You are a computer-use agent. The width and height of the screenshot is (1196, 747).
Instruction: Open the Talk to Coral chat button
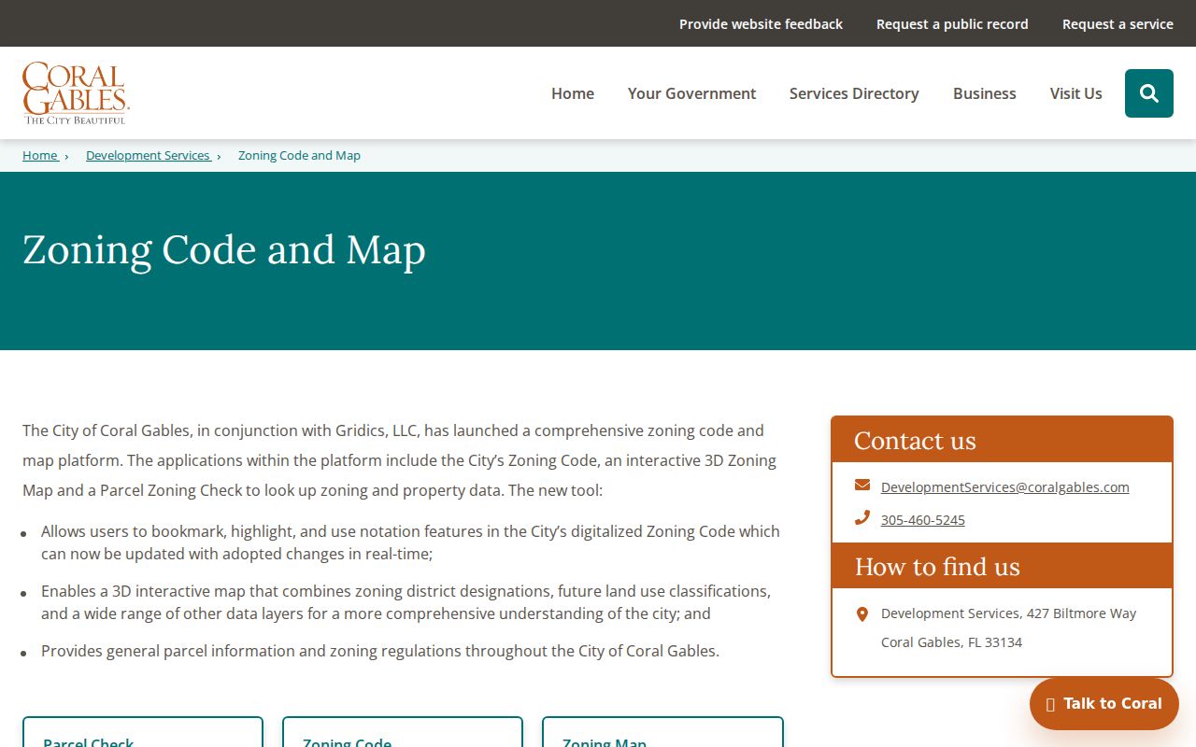pos(1104,704)
